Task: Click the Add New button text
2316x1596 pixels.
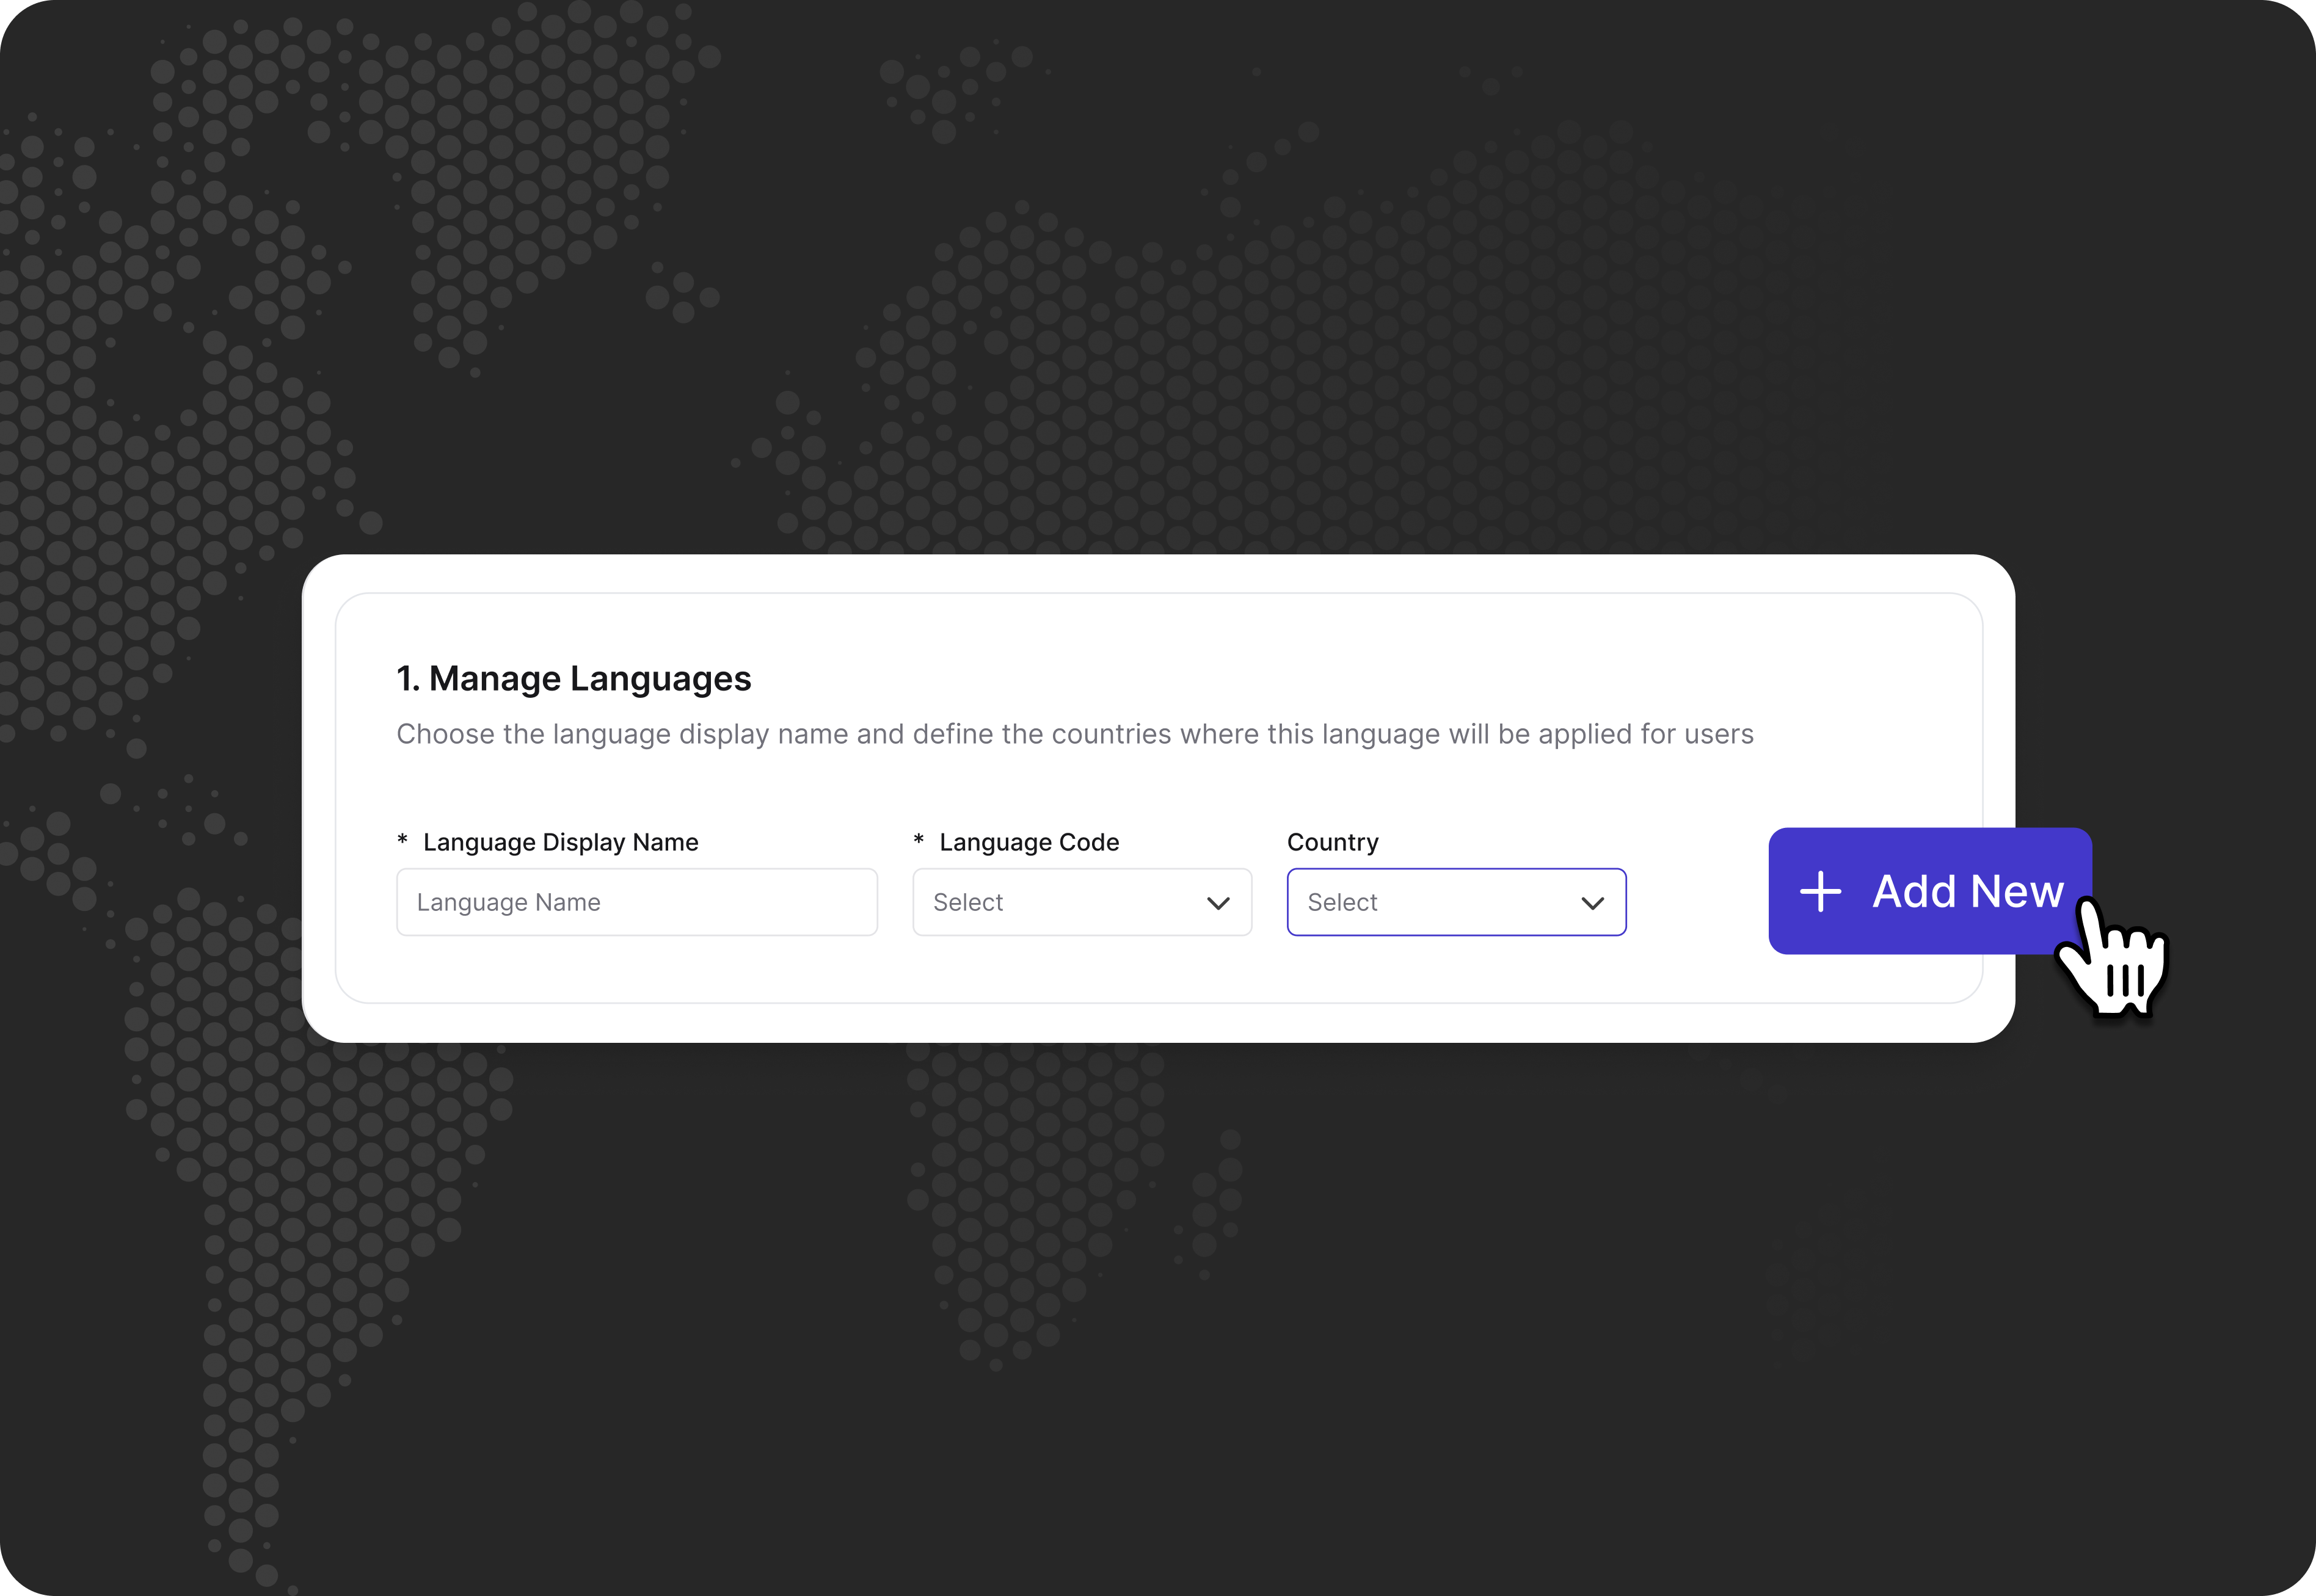Action: click(1967, 891)
